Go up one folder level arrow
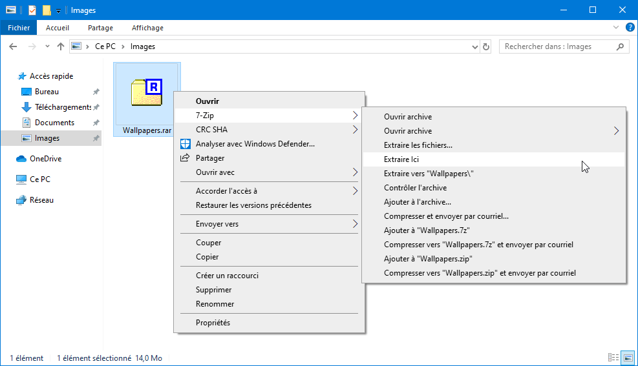The height and width of the screenshot is (366, 638). 61,46
